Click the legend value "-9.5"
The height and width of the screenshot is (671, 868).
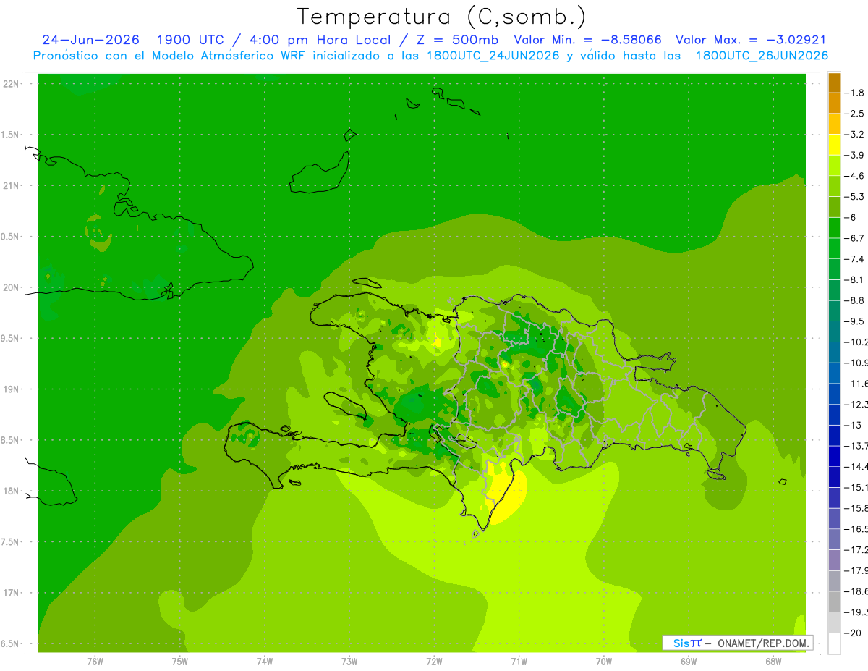855,321
